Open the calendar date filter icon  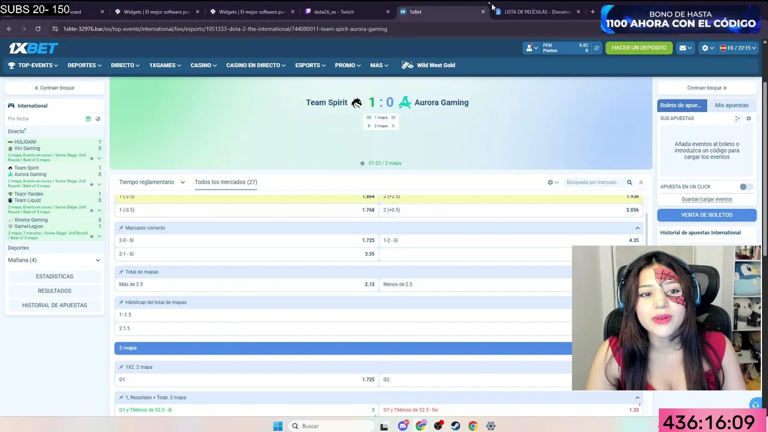(x=88, y=119)
